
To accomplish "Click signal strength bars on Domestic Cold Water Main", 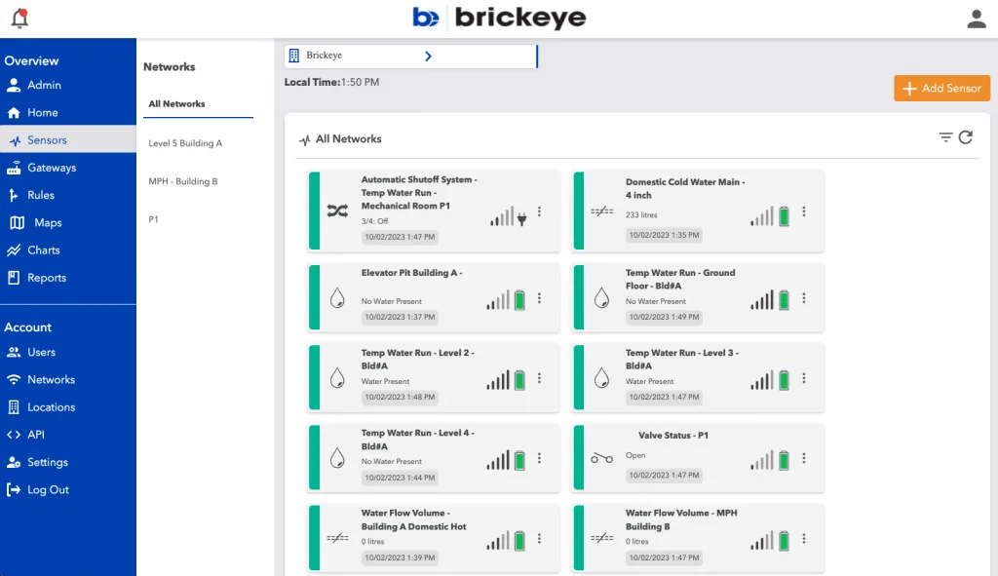I will (762, 215).
